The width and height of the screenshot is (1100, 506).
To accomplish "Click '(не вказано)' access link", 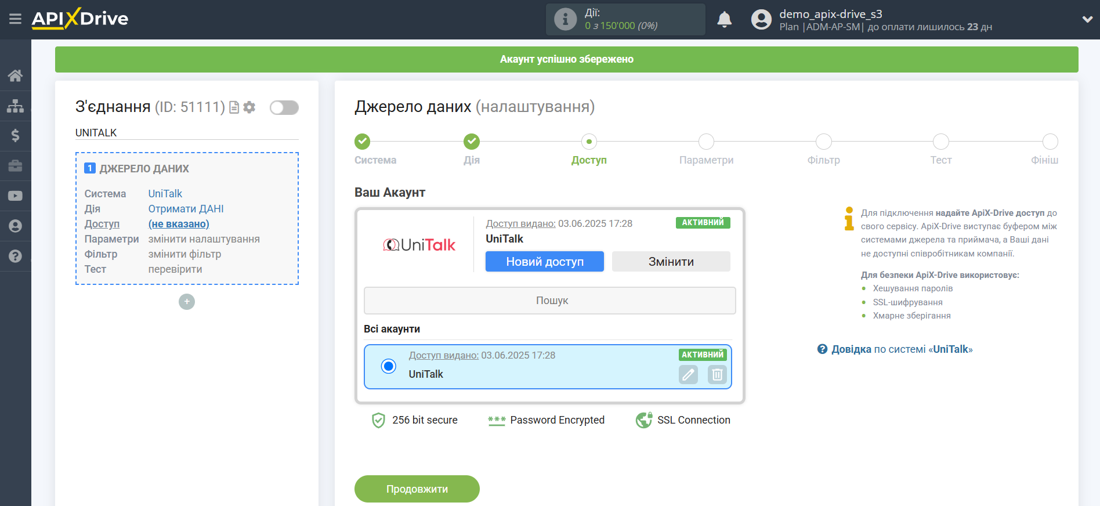I will point(179,224).
